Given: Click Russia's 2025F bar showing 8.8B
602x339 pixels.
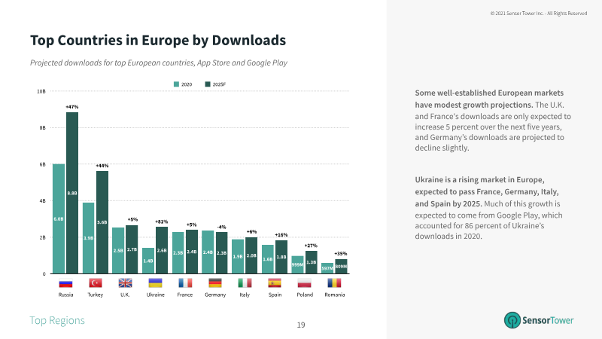Looking at the screenshot, I should (x=72, y=193).
